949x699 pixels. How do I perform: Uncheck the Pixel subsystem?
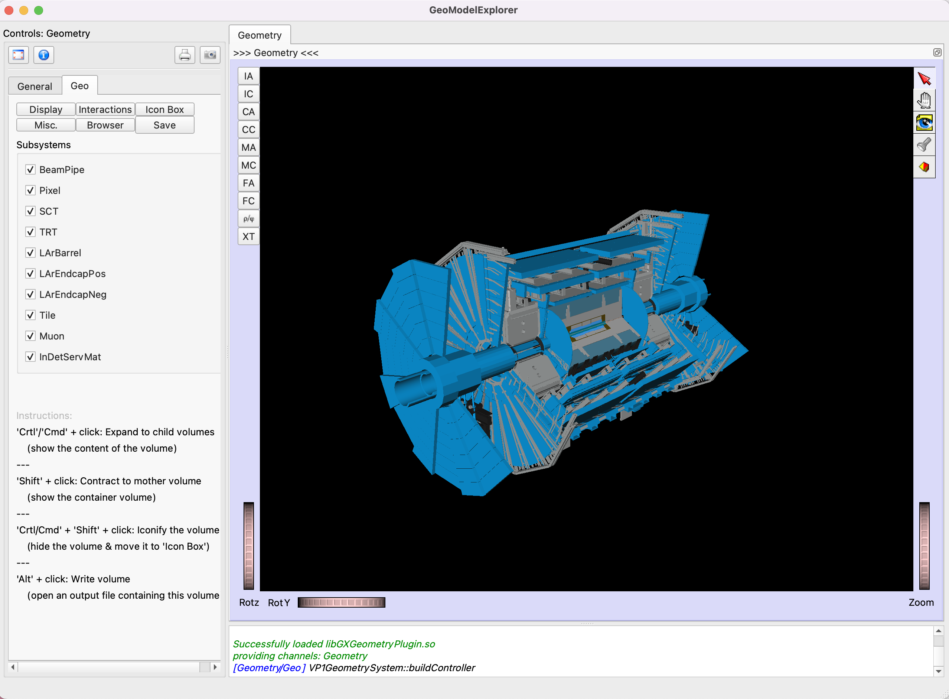pyautogui.click(x=30, y=191)
